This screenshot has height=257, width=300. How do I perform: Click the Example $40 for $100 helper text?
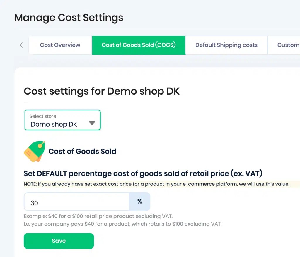[x=98, y=216]
